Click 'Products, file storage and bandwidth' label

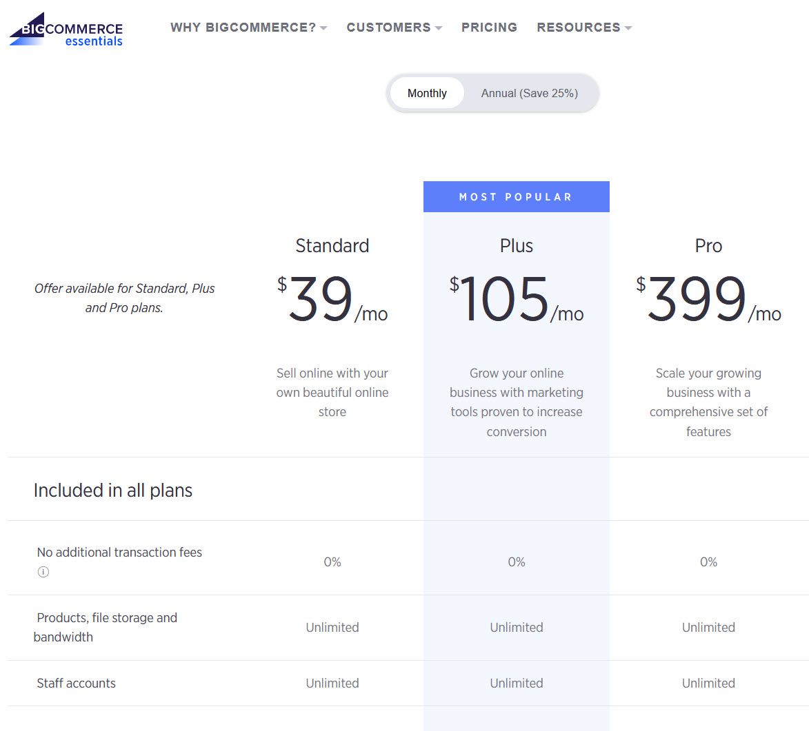click(106, 628)
